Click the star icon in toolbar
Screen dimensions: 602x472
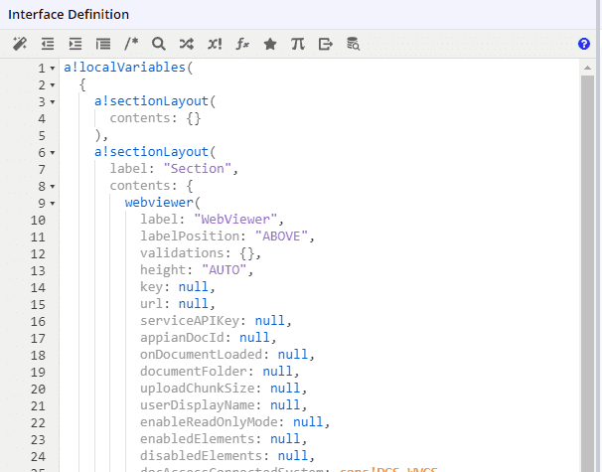(270, 44)
